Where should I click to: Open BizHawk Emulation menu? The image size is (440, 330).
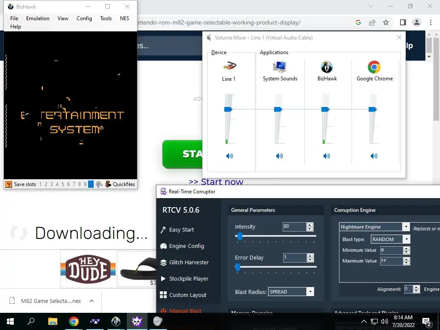(x=38, y=18)
